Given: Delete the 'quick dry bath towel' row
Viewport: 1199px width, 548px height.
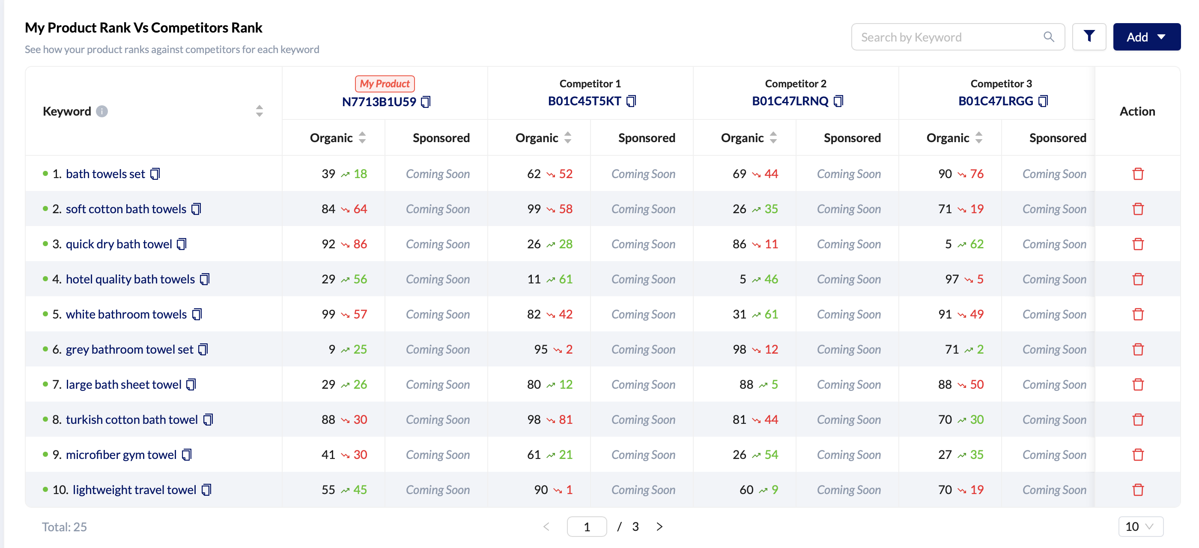Looking at the screenshot, I should tap(1138, 244).
